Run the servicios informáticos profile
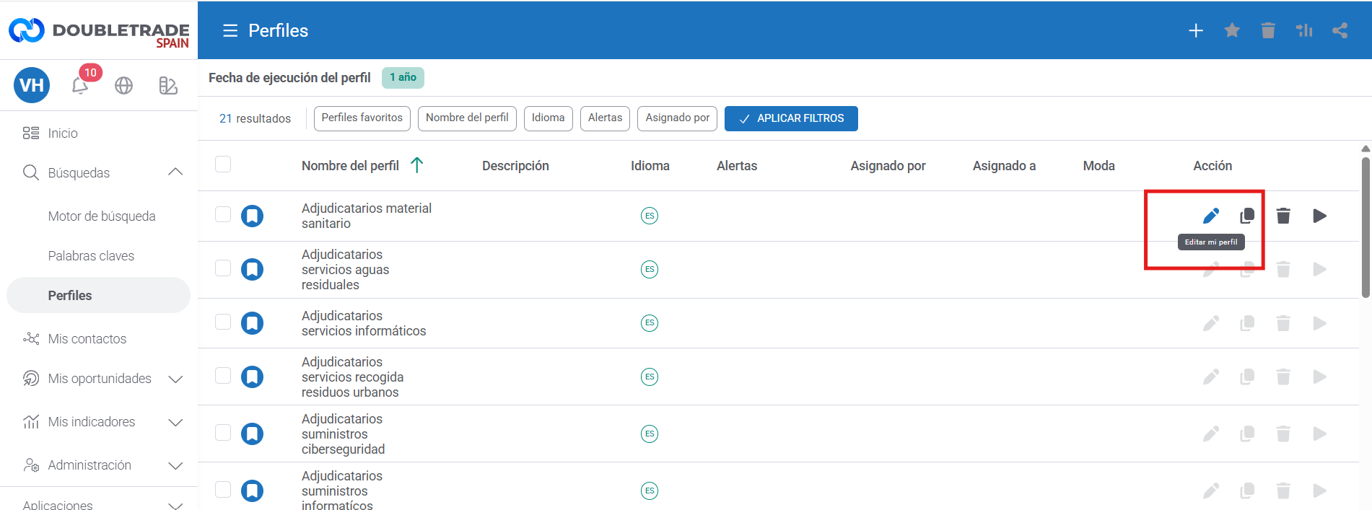 click(x=1319, y=323)
